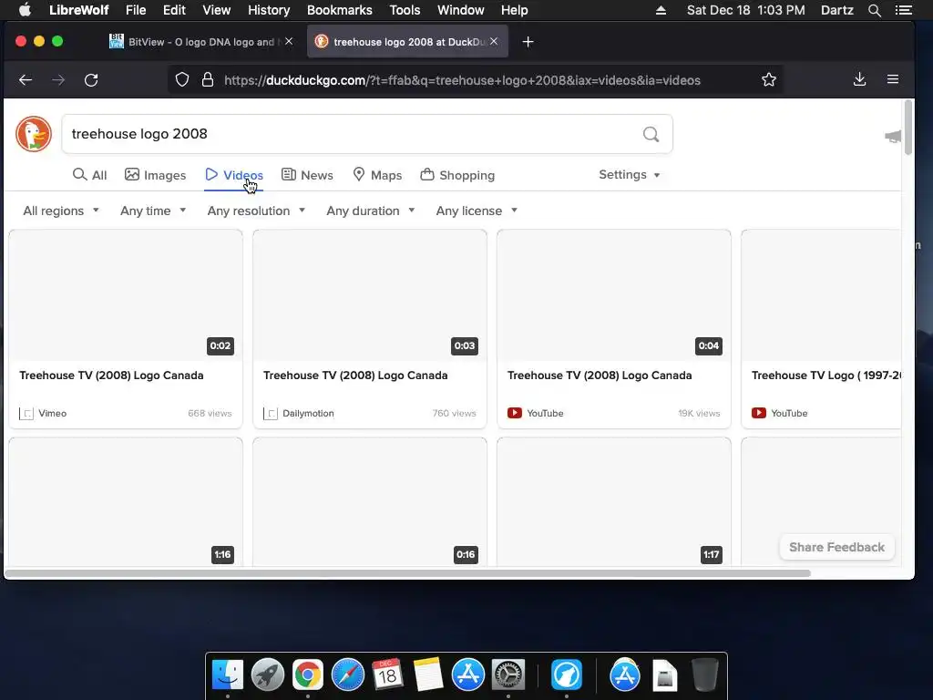The width and height of the screenshot is (933, 700).
Task: Expand the Any license filter
Action: pos(476,211)
